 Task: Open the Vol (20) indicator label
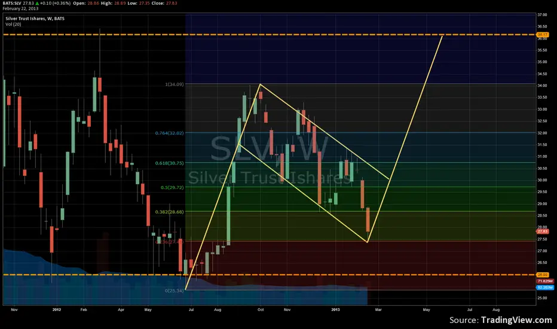(x=13, y=24)
